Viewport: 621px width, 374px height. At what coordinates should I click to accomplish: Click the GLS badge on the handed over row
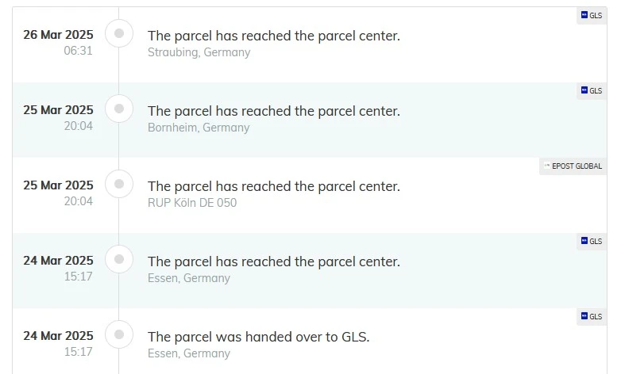click(592, 316)
